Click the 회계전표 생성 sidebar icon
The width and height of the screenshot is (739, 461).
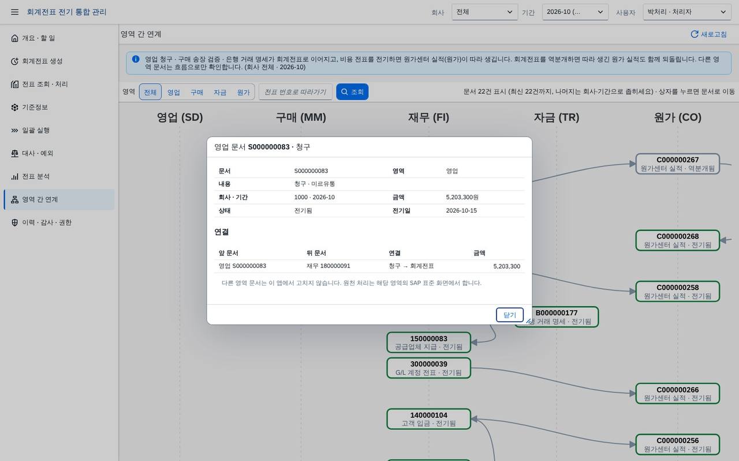coord(14,61)
